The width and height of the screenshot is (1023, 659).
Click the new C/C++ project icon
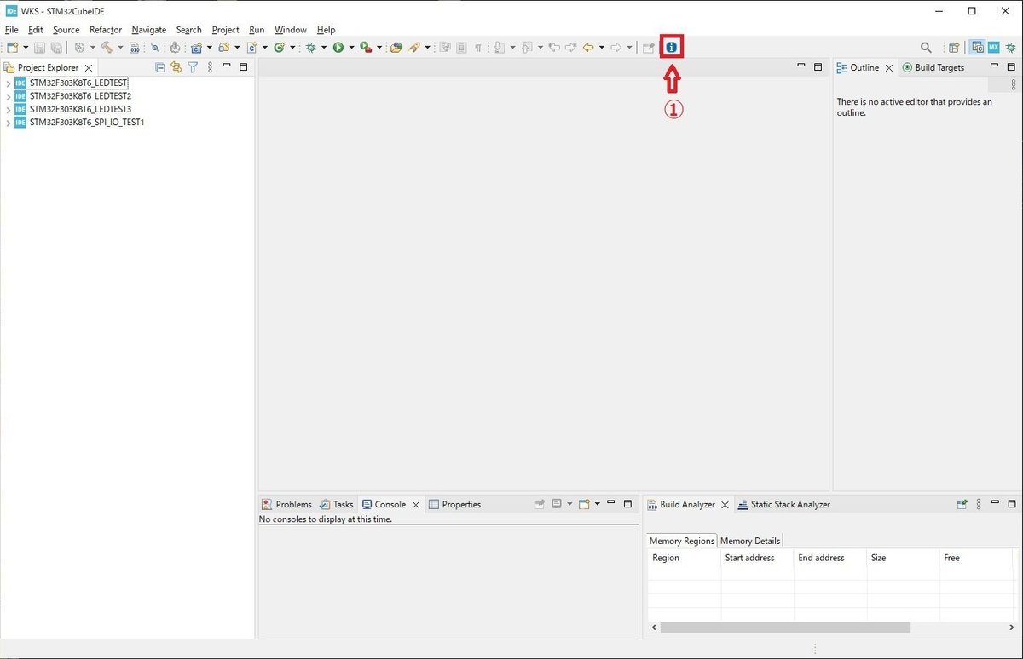point(196,48)
